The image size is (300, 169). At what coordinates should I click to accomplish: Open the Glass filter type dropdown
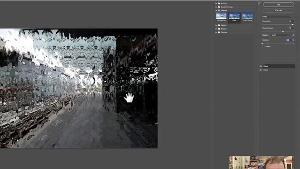(277, 17)
